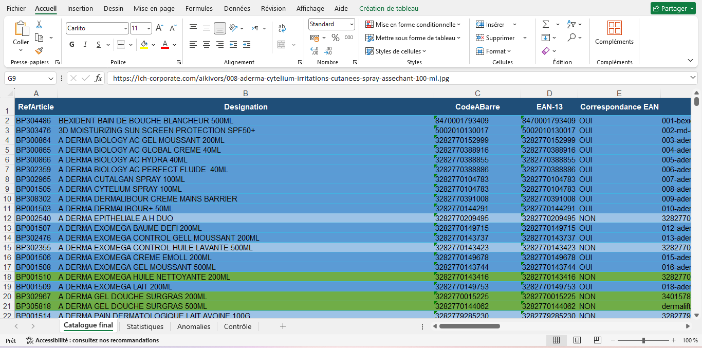Decrease indent icon
The width and height of the screenshot is (702, 348).
point(233,45)
